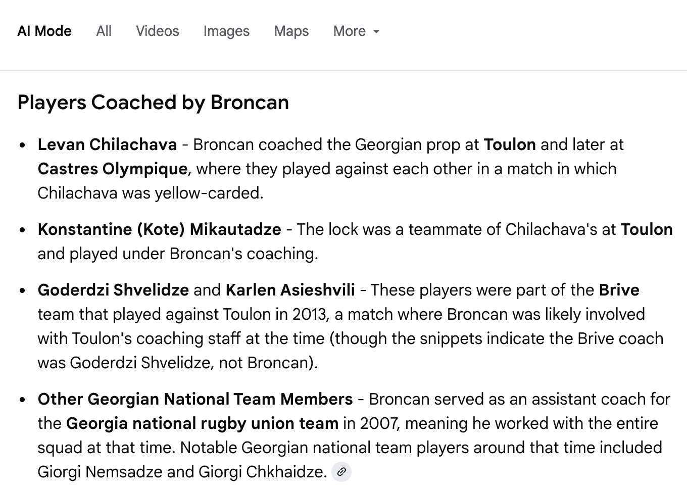This screenshot has width=687, height=492.
Task: Open the Images tab
Action: [x=226, y=31]
